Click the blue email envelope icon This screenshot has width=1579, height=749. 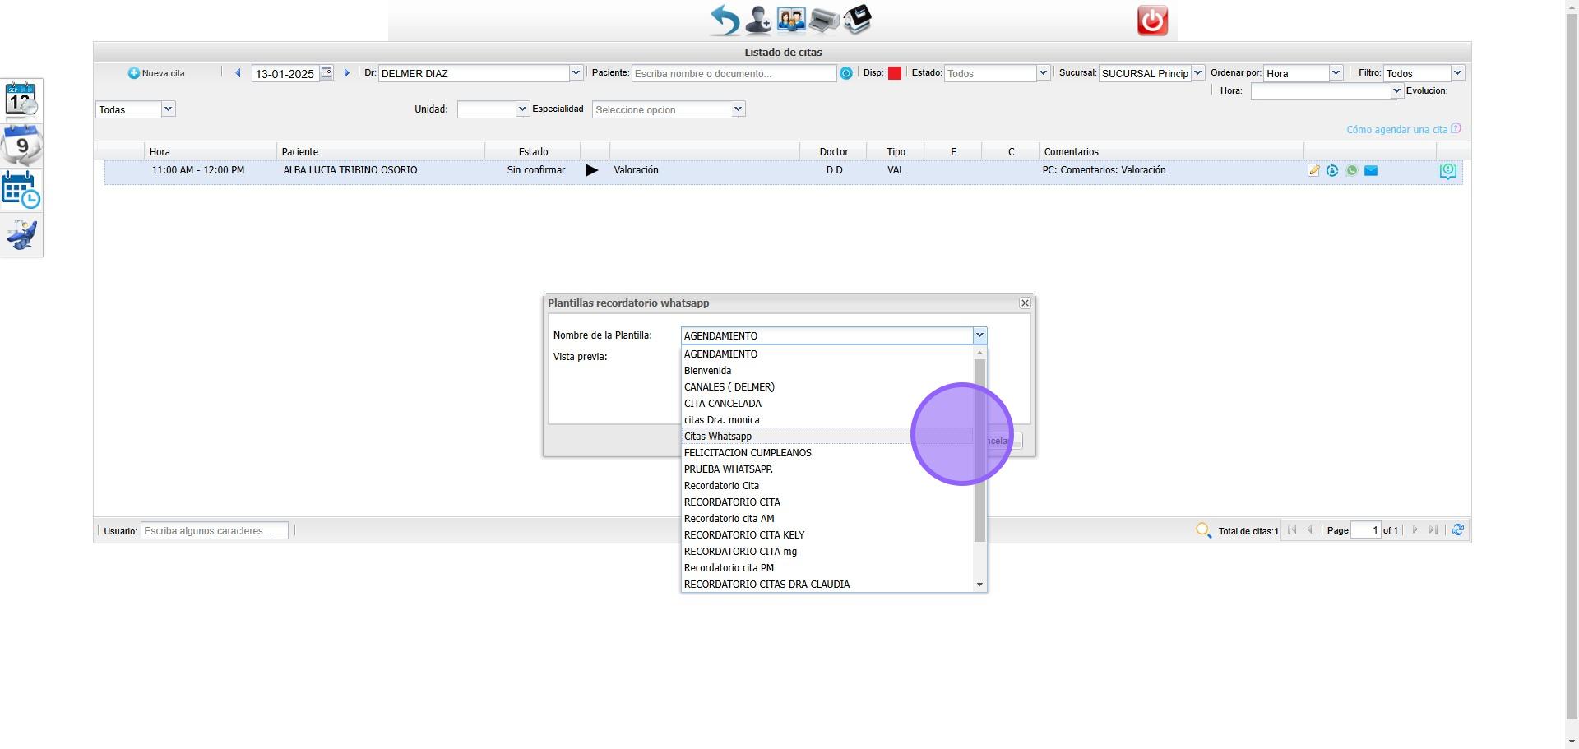tap(1371, 171)
